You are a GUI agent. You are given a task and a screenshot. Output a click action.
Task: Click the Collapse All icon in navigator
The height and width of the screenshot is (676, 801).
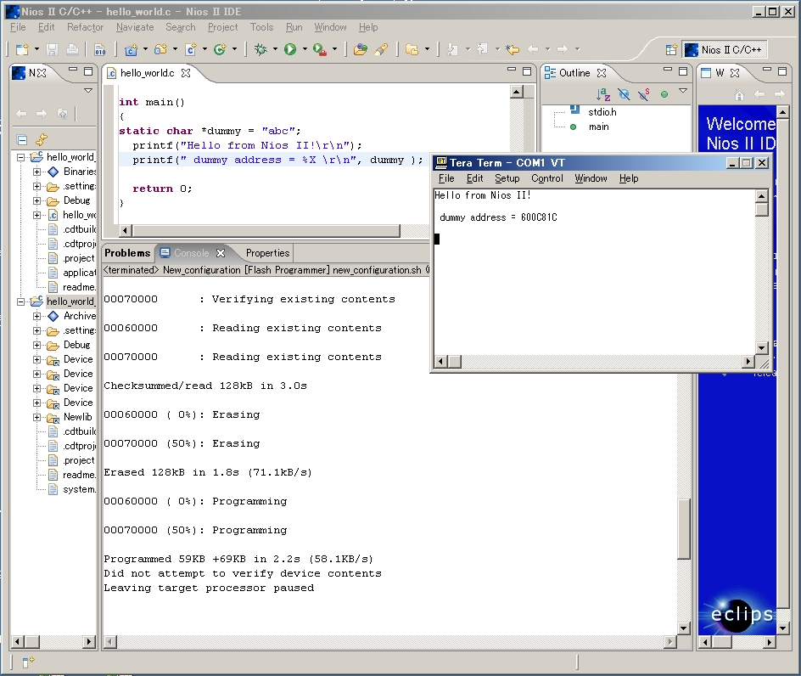click(x=23, y=140)
